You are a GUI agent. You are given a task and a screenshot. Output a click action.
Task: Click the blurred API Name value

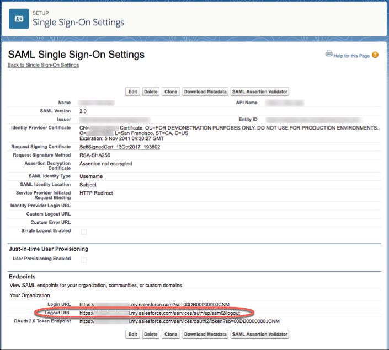[285, 103]
